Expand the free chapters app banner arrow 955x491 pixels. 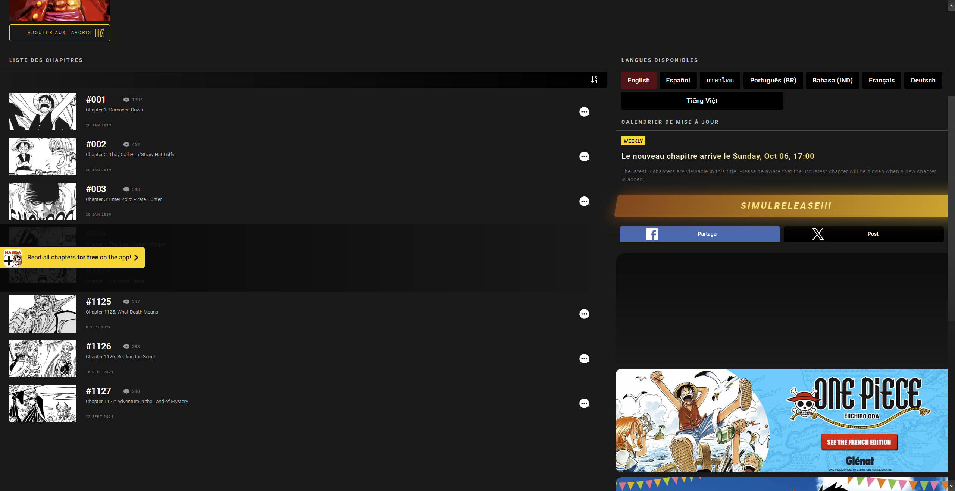click(x=136, y=258)
